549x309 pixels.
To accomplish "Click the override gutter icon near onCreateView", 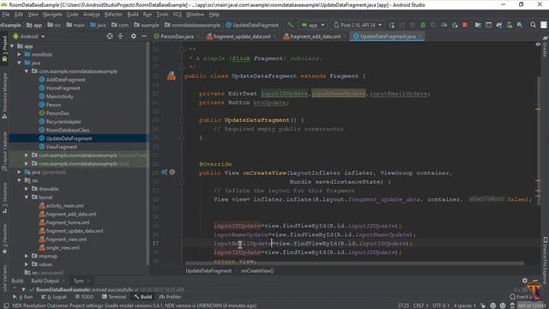I will coord(164,172).
